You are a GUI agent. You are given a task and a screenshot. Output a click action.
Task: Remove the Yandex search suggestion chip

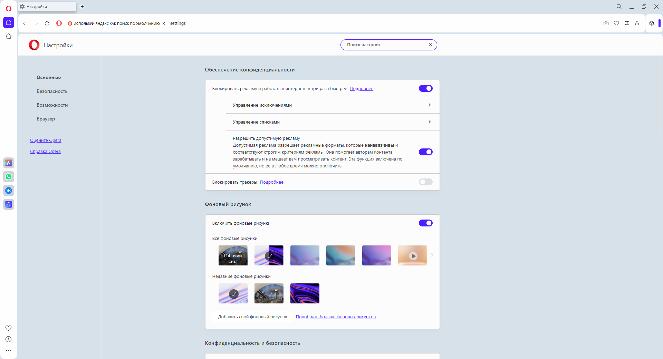[164, 23]
